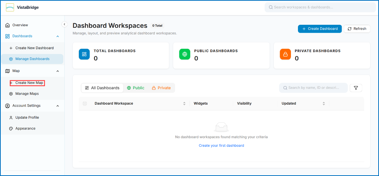Image resolution: width=379 pixels, height=176 pixels.
Task: Click the VistaBridge logo icon
Action: 10,7
